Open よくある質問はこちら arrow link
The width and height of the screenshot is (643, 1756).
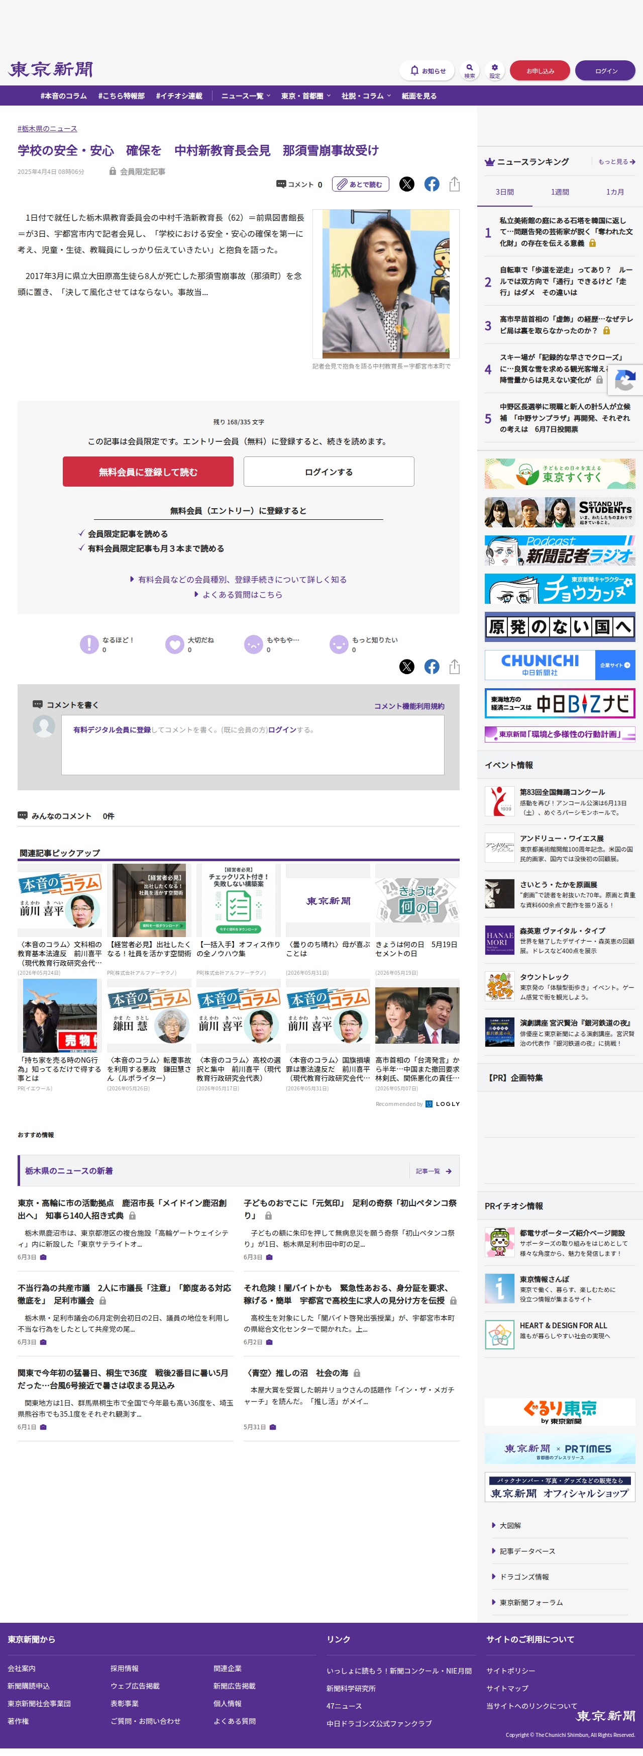pyautogui.click(x=239, y=594)
